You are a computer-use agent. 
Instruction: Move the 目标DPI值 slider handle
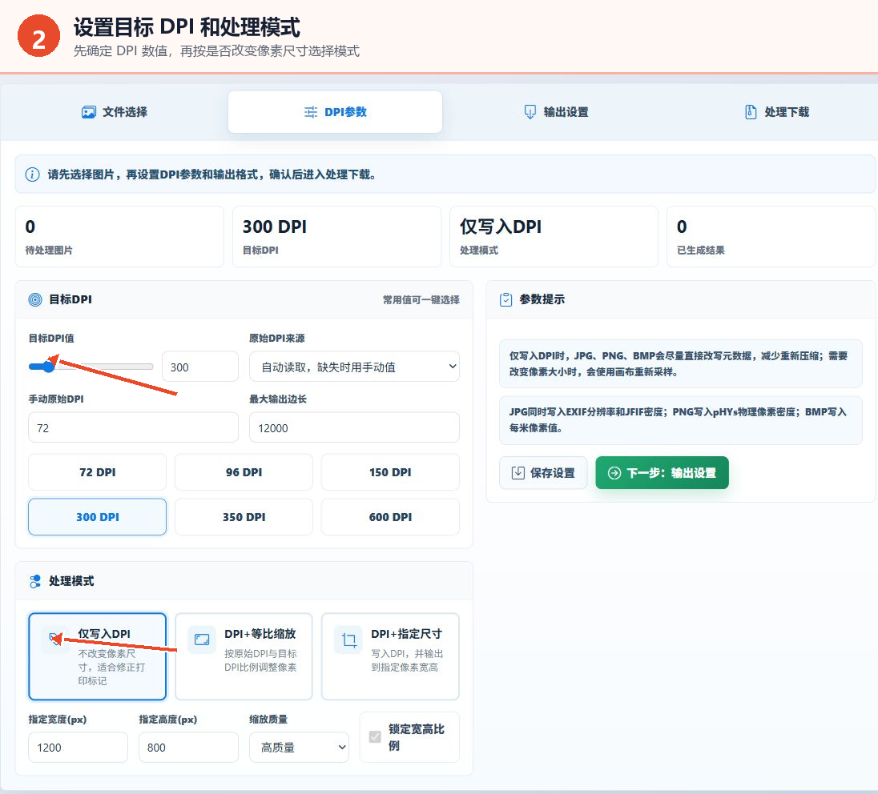pos(49,367)
